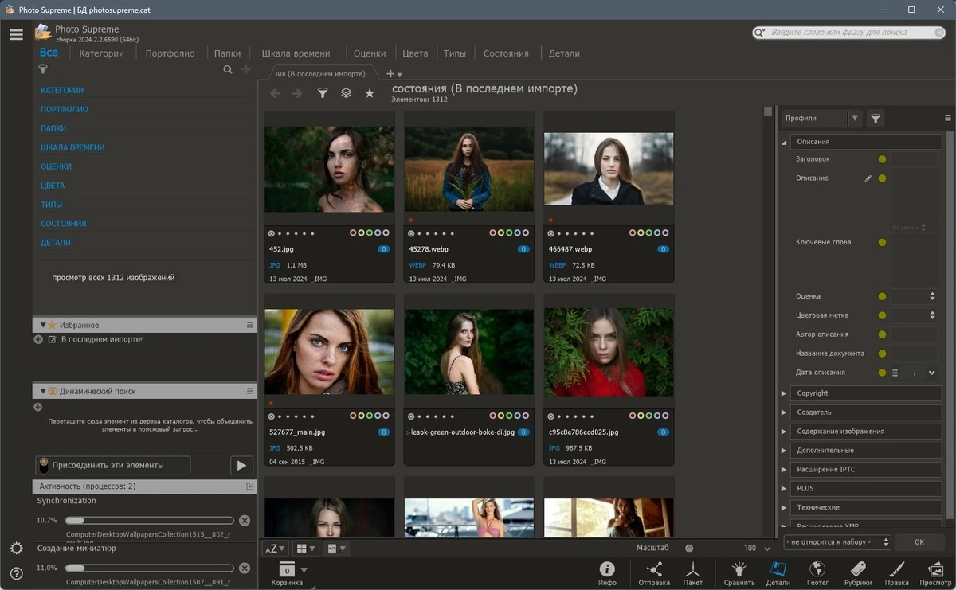Image resolution: width=956 pixels, height=590 pixels.
Task: Switch to the Состояния tab
Action: pos(506,53)
